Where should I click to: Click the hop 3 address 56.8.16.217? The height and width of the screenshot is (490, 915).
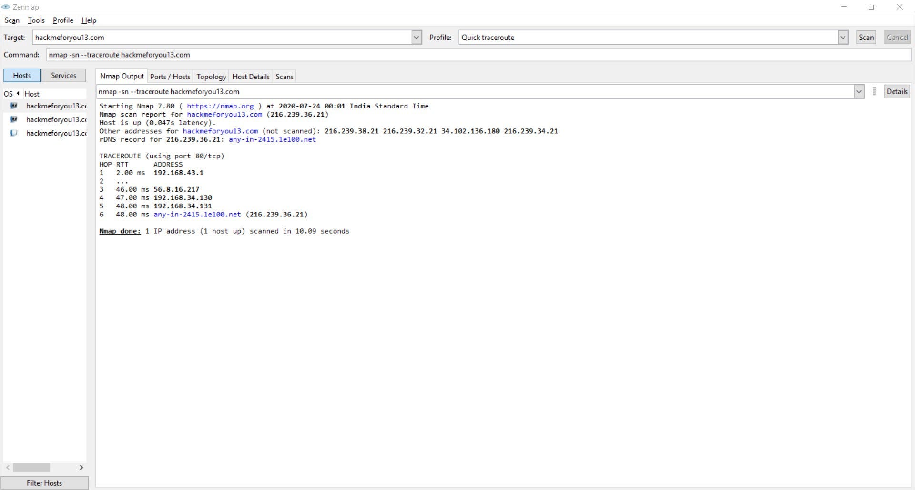tap(176, 189)
